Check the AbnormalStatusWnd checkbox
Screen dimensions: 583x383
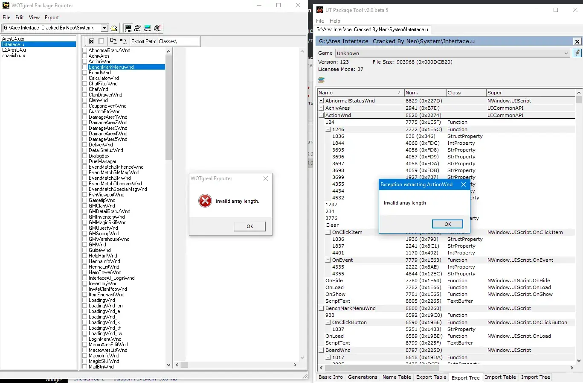[x=85, y=50]
